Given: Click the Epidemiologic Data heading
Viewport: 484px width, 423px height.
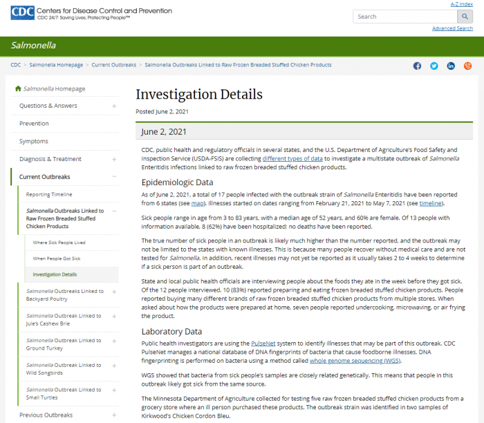Looking at the screenshot, I should click(177, 182).
